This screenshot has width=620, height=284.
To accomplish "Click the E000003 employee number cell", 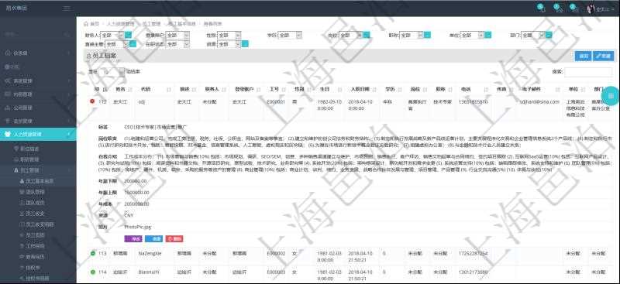I will coord(276,272).
